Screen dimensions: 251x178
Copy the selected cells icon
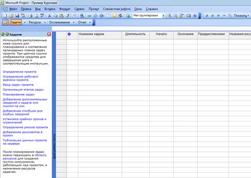point(55,16)
